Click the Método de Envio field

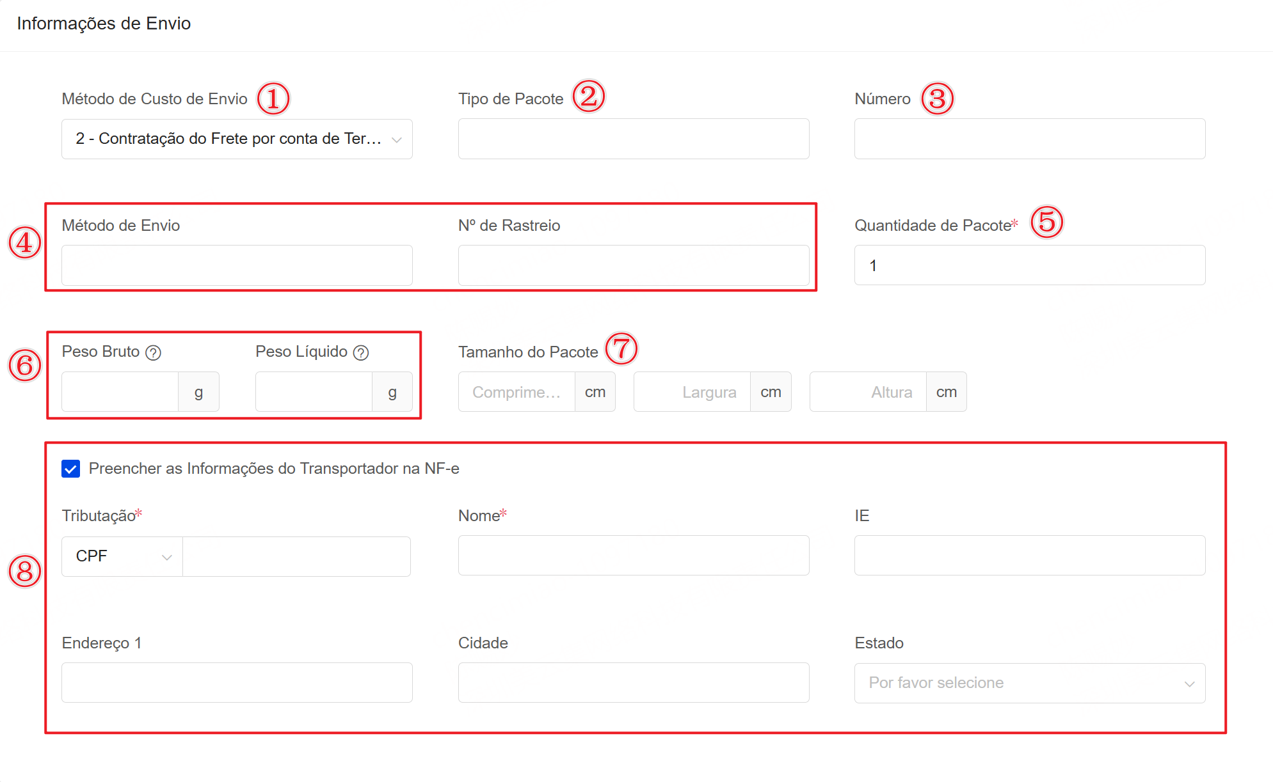tap(237, 265)
